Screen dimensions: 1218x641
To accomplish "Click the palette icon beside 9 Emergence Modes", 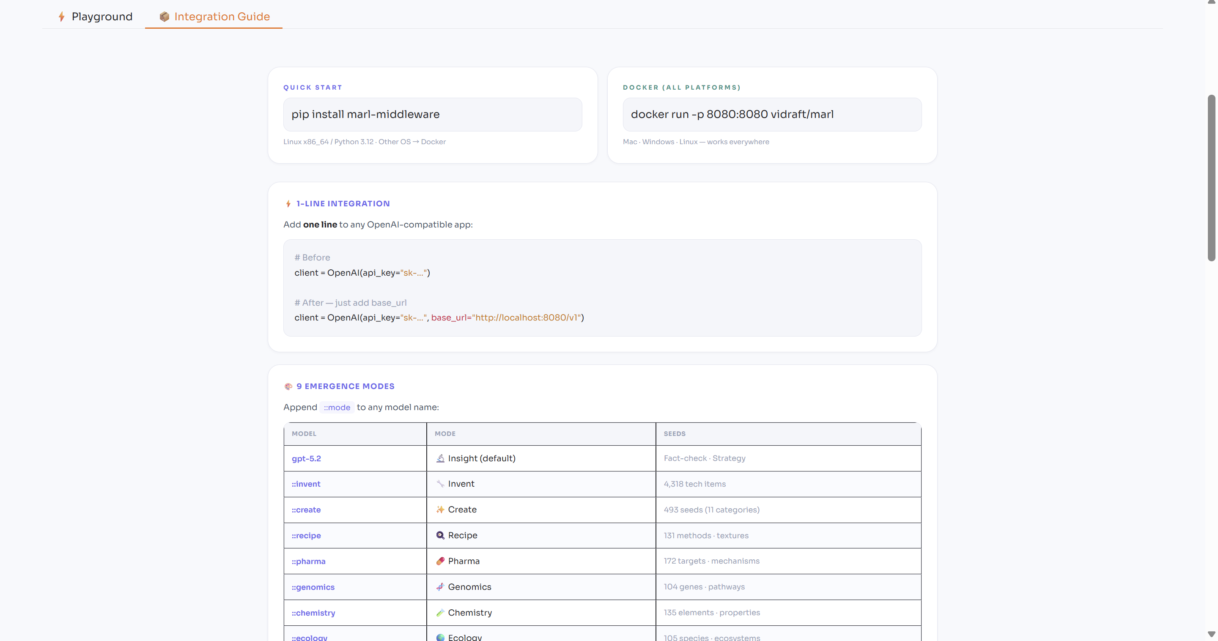I will coord(288,386).
